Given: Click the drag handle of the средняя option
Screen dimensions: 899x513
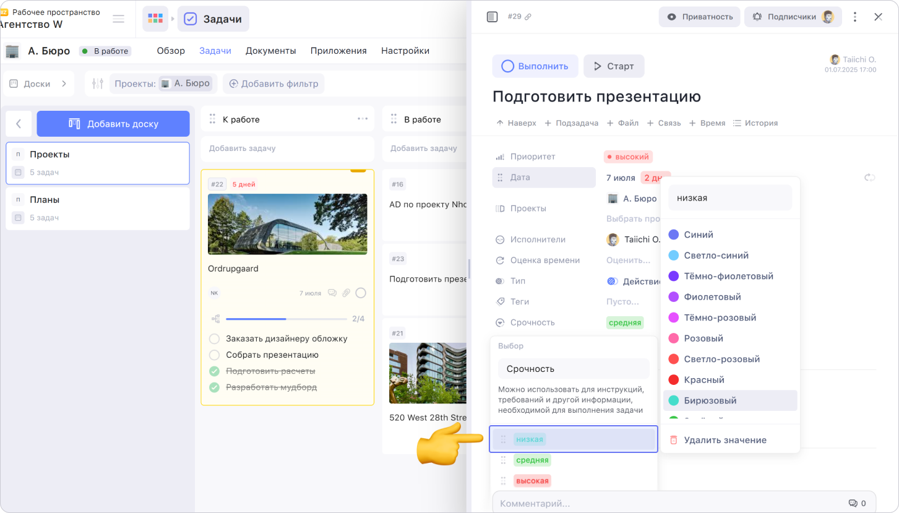Looking at the screenshot, I should point(503,460).
